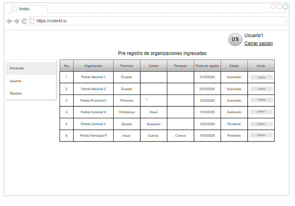Click the 07/03/2025 date cell

click(x=207, y=89)
